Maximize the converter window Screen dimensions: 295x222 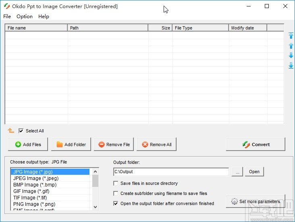tap(267, 6)
